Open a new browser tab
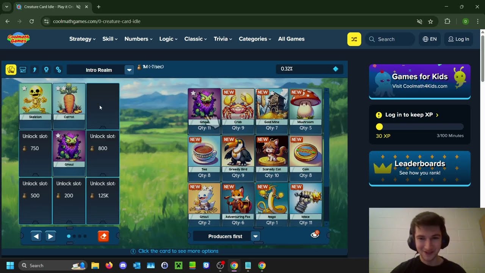Image resolution: width=485 pixels, height=273 pixels. click(x=99, y=7)
